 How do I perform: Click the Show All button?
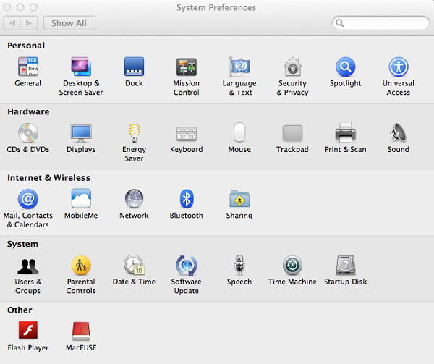pyautogui.click(x=69, y=23)
